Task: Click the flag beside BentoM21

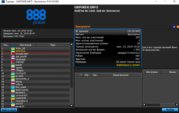Action: pyautogui.click(x=13, y=93)
